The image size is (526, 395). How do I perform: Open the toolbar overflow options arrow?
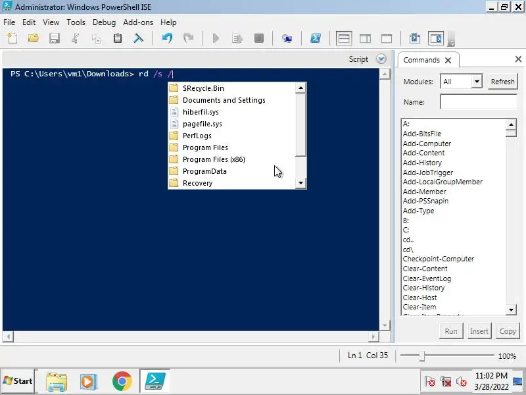click(x=452, y=42)
